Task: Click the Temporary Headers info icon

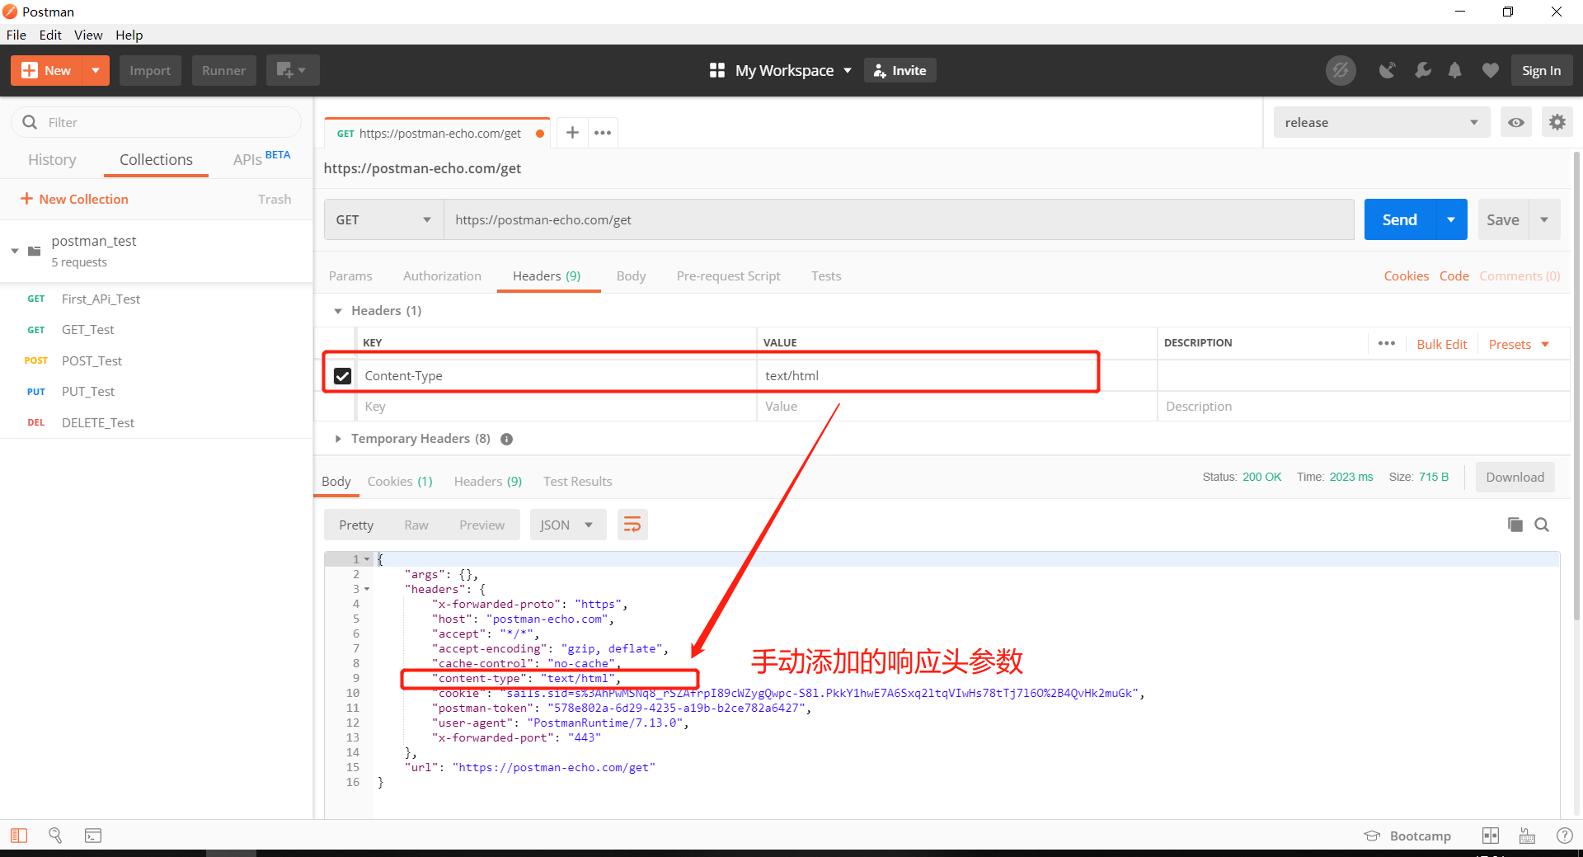Action: pyautogui.click(x=506, y=439)
